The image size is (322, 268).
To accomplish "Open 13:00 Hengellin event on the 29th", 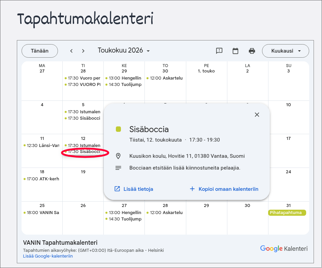I will [x=123, y=78].
